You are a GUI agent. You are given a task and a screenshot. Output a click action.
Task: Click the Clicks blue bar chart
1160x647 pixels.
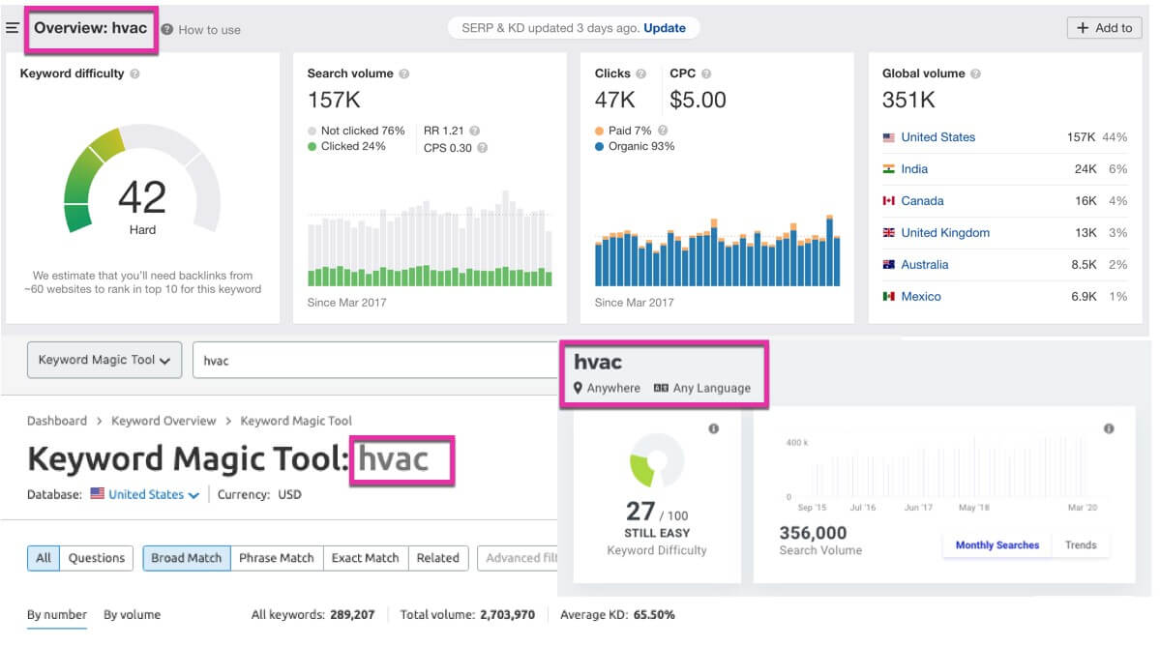(x=718, y=250)
